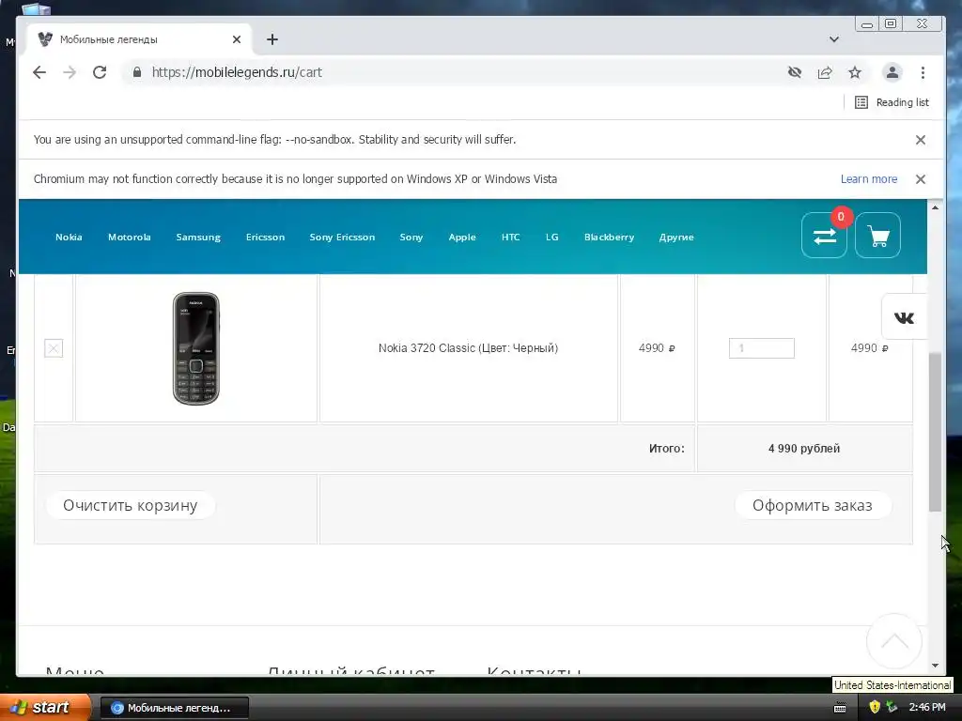This screenshot has height=721, width=962.
Task: Expand the tab search chevron
Action: tap(834, 39)
